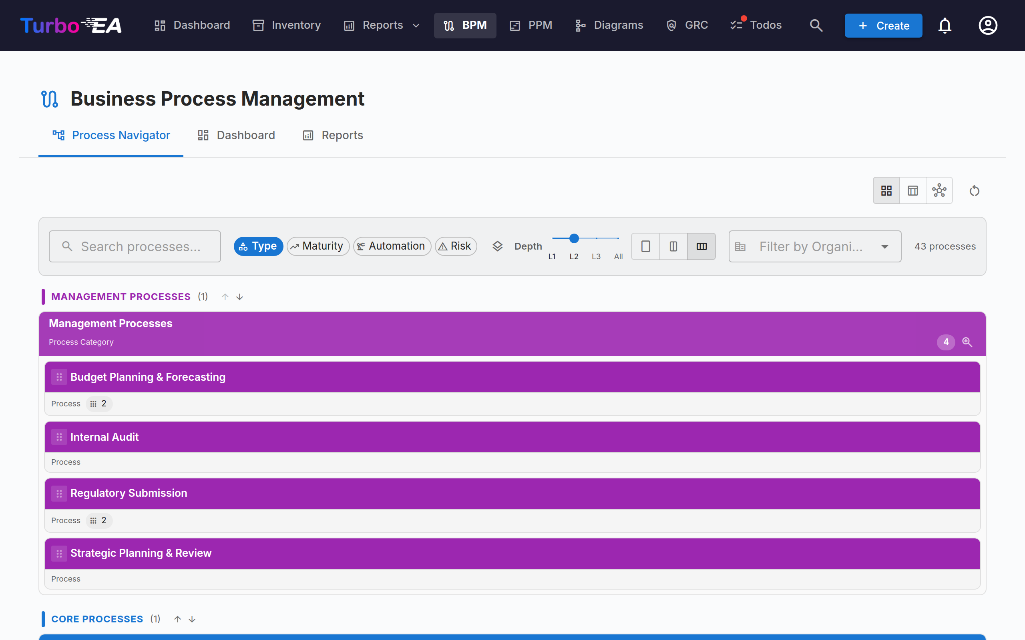Screen dimensions: 1025x640
Task: Open Inventory in top navigation
Action: tap(287, 25)
